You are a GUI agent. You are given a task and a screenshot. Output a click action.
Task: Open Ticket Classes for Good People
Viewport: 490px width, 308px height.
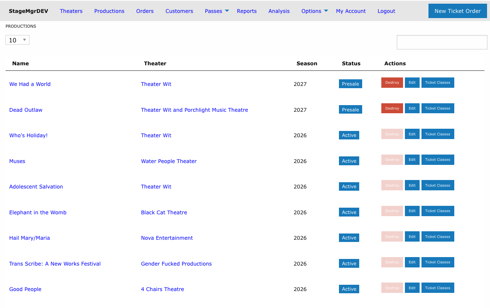coord(438,288)
